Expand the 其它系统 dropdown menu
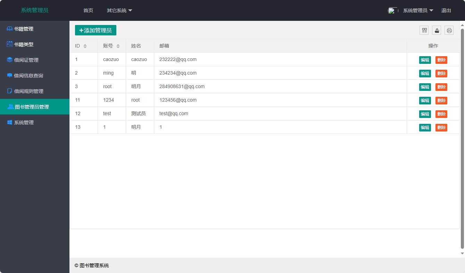The height and width of the screenshot is (273, 465). [x=119, y=10]
